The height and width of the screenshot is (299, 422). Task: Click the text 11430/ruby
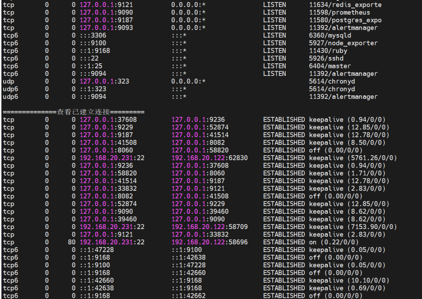point(328,51)
